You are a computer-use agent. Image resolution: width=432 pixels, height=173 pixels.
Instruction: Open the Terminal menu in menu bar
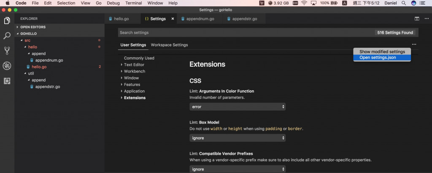(133, 3)
